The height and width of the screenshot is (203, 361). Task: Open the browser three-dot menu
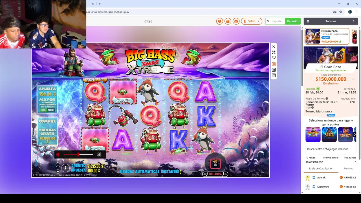(x=357, y=12)
